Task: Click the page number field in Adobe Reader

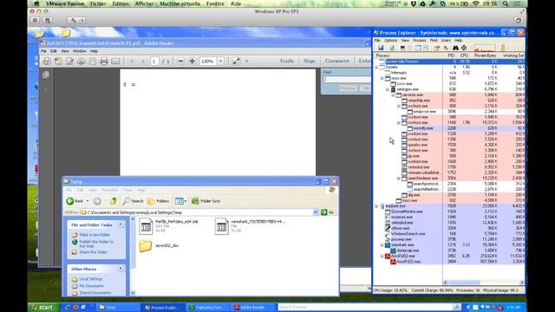Action: (x=154, y=62)
